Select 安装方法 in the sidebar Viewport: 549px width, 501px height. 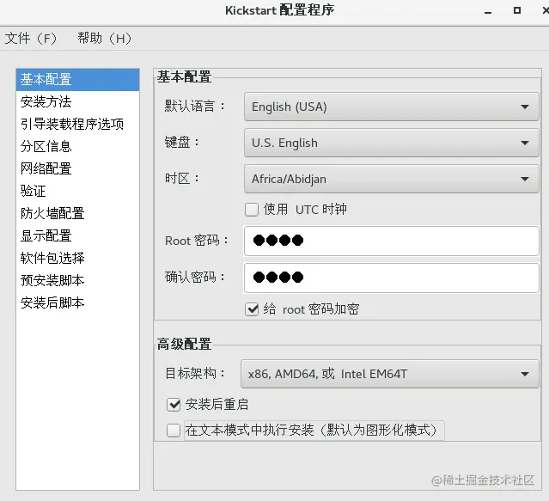pos(77,102)
